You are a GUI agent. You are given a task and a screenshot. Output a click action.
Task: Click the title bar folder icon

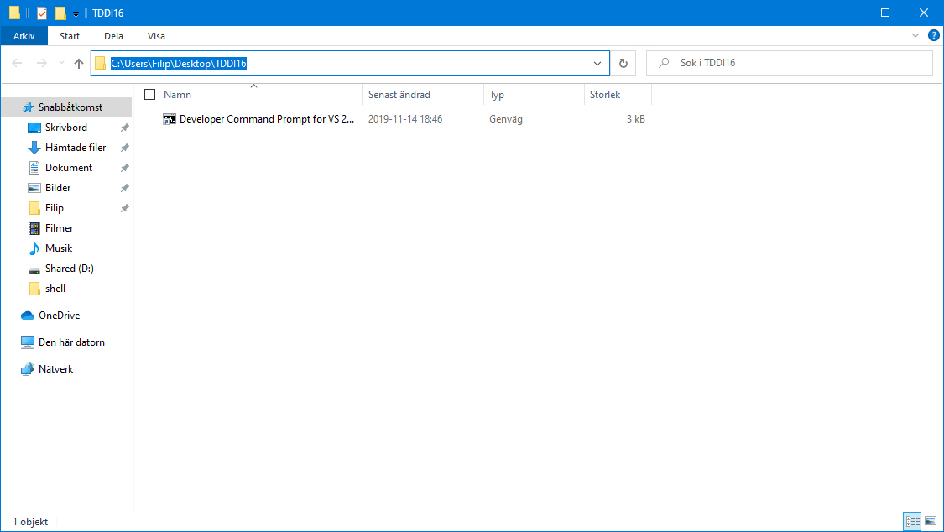pyautogui.click(x=14, y=13)
